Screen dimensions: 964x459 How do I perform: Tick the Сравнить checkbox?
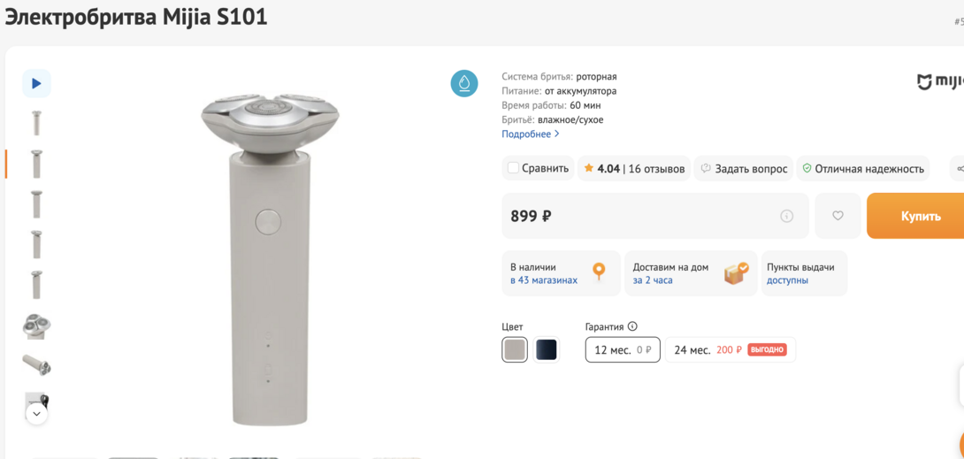tap(513, 168)
